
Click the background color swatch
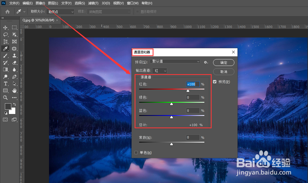(x=13, y=111)
